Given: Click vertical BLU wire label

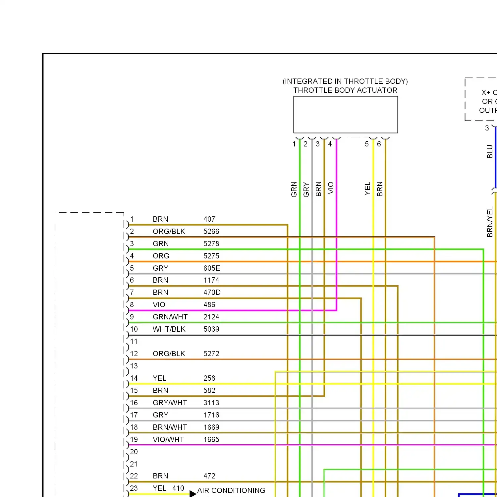Looking at the screenshot, I should pos(490,151).
